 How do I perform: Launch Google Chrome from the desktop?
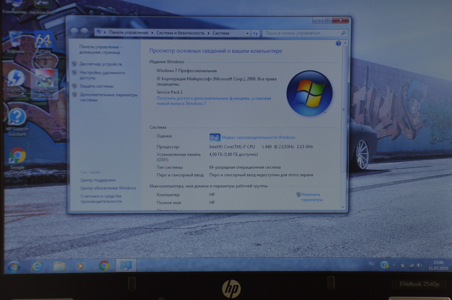[x=17, y=160]
